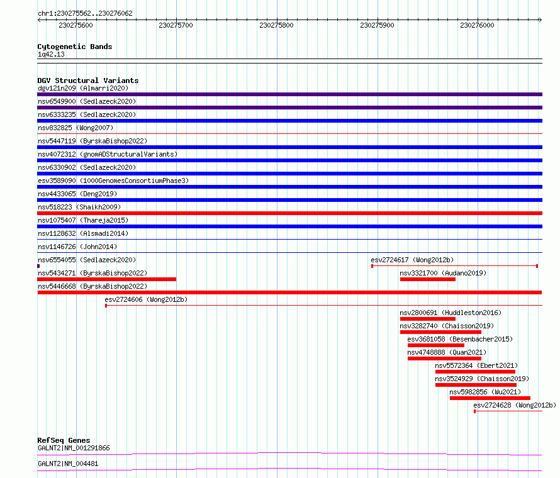Click the nsv6554055 small purple variant marker
Screen dimensions: 560x478
click(38, 266)
